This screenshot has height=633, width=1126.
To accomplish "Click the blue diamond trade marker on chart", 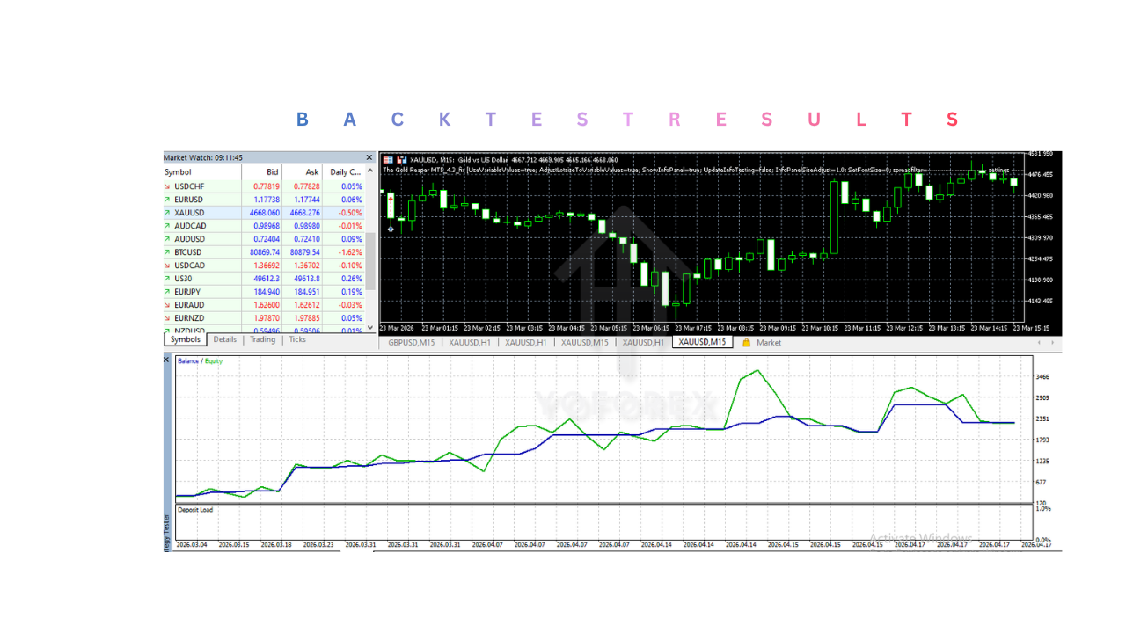I will pos(391,228).
